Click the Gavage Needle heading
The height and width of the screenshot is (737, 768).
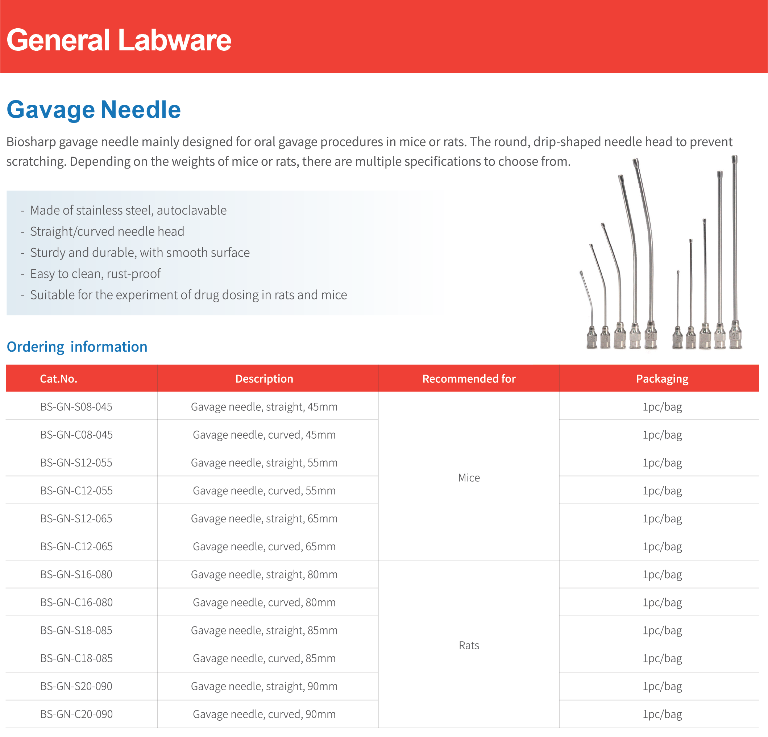94,109
